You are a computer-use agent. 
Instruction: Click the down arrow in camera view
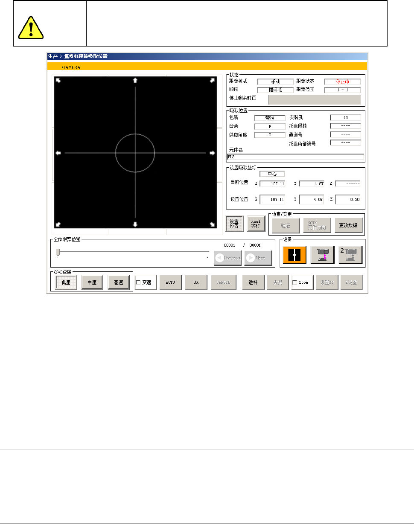135,224
